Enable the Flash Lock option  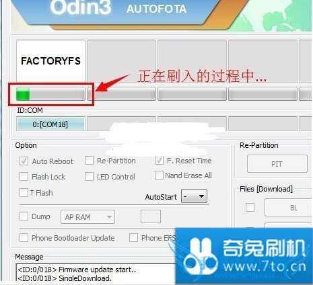tap(24, 177)
